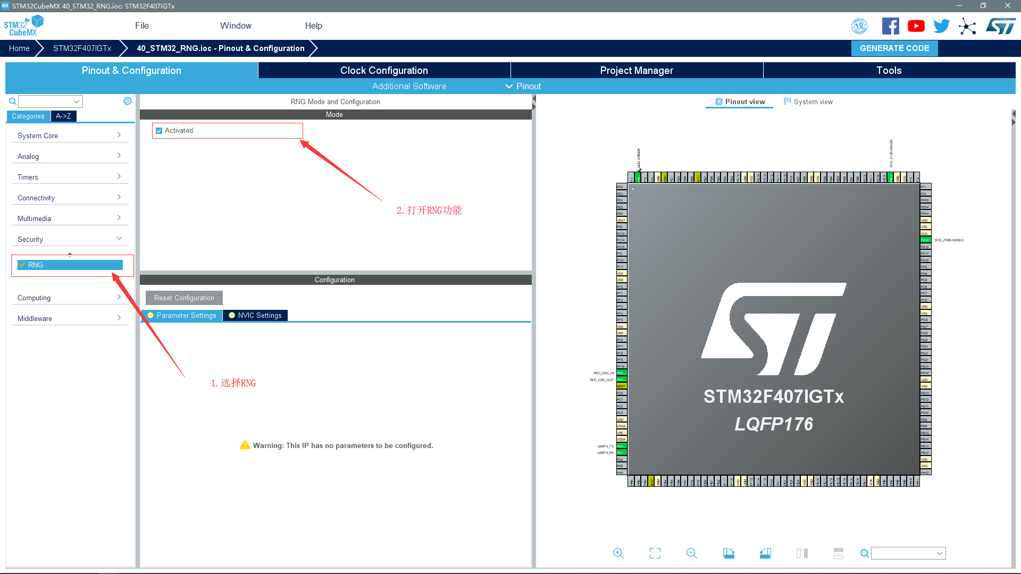The width and height of the screenshot is (1021, 574).
Task: Click the zoom in magnifier icon
Action: pyautogui.click(x=618, y=553)
